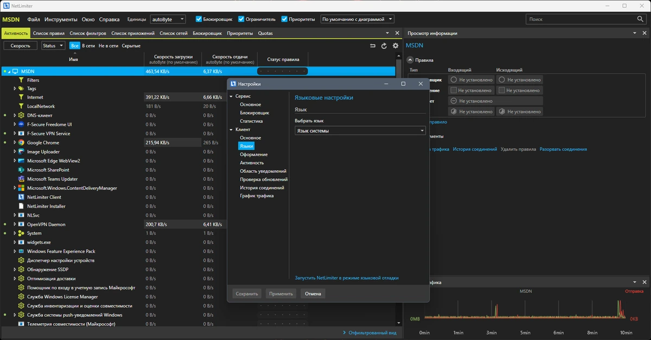The image size is (651, 340).
Task: Click the F-Secure VPN Service icon
Action: (x=21, y=133)
